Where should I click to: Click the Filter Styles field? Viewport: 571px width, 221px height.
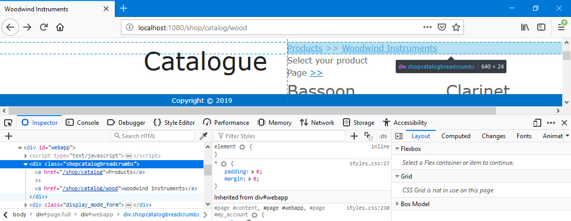pyautogui.click(x=279, y=136)
